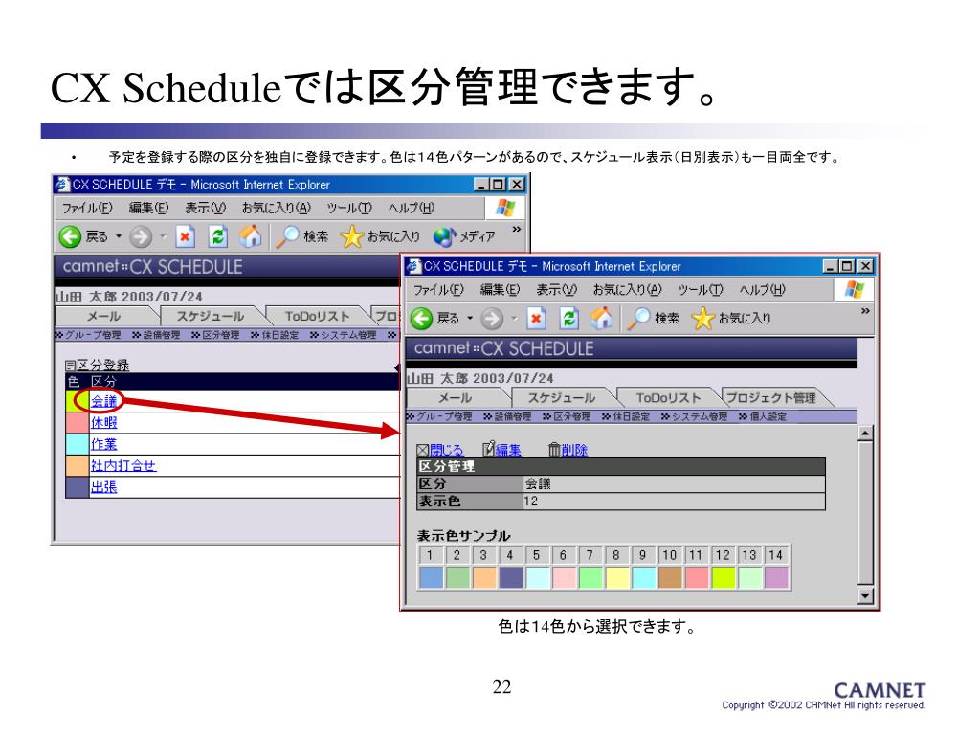This screenshot has width=980, height=735.
Task: Click scrollbar down arrow in the front window
Action: 865,595
